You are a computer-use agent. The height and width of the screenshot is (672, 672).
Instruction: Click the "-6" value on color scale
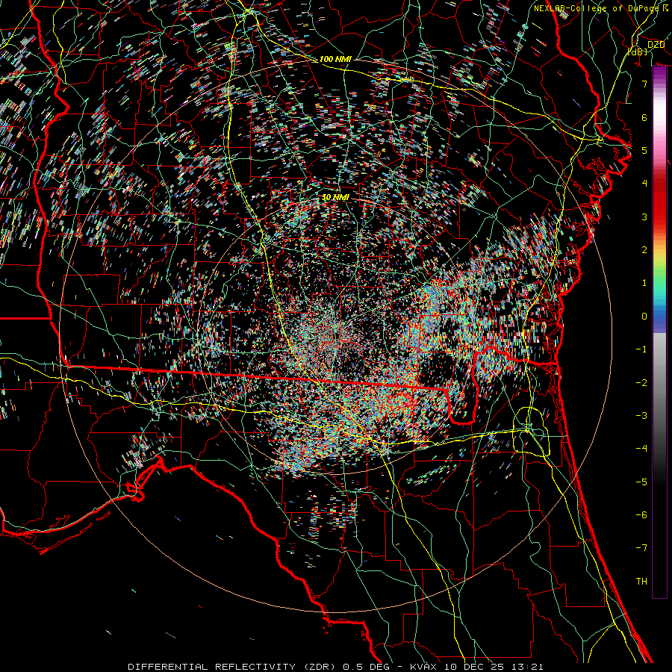[x=641, y=515]
